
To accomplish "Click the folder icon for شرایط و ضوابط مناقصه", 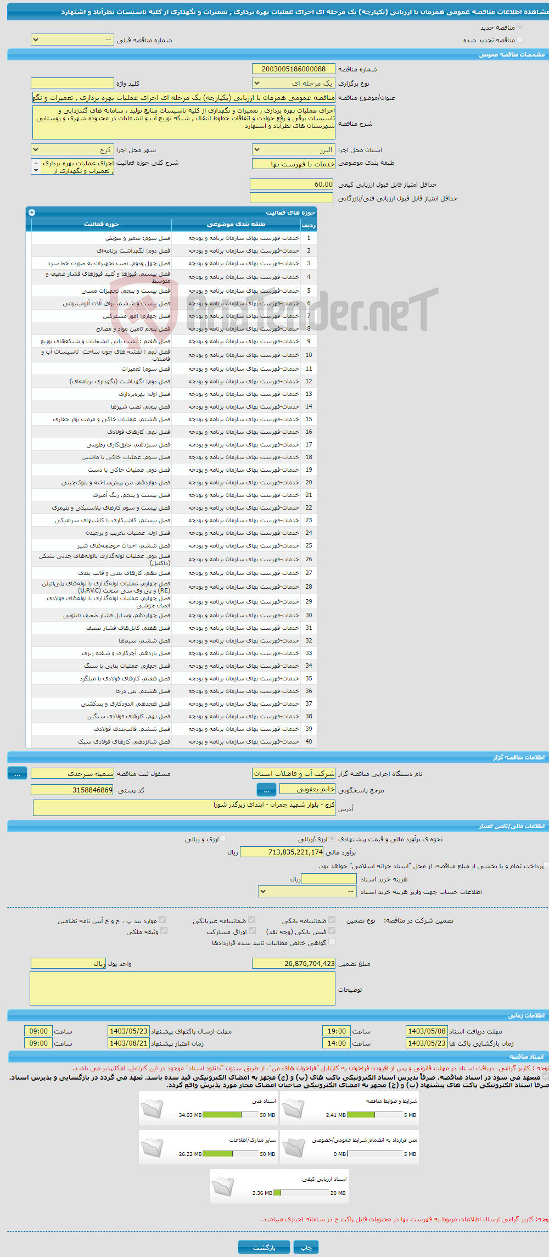I will pyautogui.click(x=293, y=1109).
